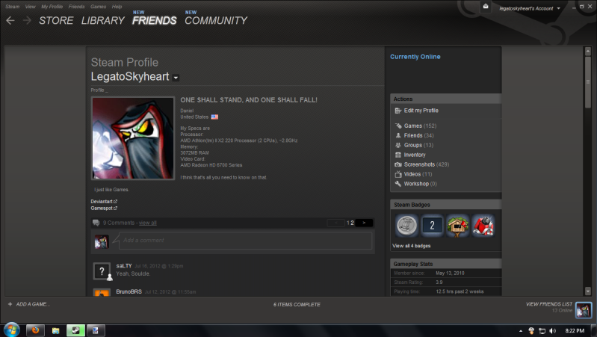Switch to the Steam taskbar button
Screen dimensions: 597x337
[x=75, y=330]
